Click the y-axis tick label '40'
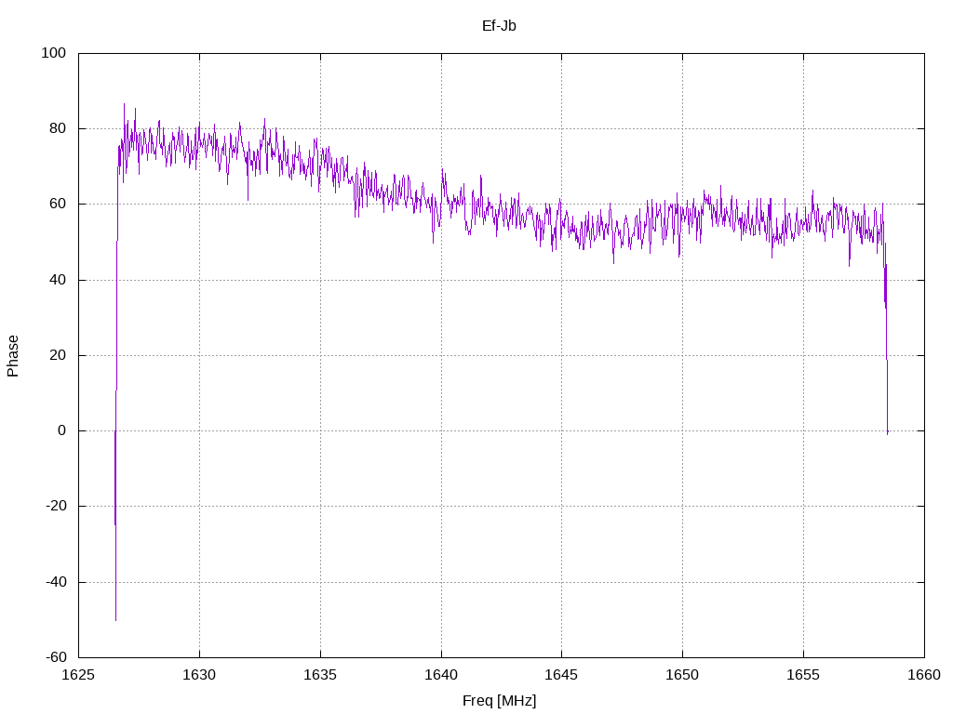 pyautogui.click(x=58, y=279)
